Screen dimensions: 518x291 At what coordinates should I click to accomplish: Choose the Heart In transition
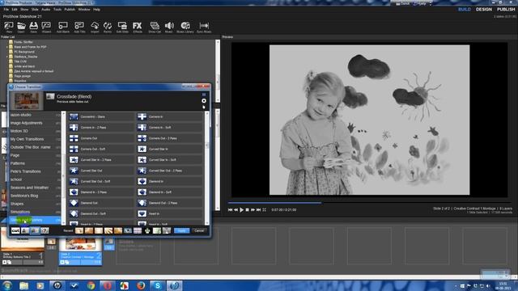coord(170,213)
